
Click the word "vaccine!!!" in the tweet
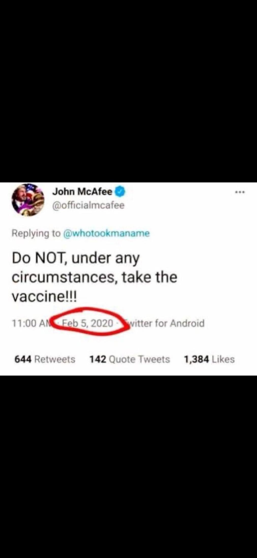point(44,296)
